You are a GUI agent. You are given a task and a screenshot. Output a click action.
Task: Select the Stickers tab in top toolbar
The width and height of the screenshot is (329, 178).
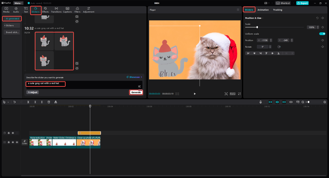[35, 10]
